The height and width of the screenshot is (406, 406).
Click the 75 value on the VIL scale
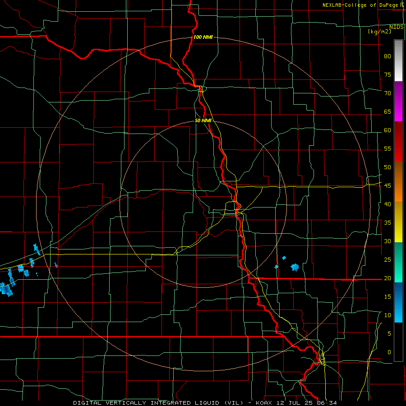click(x=388, y=74)
